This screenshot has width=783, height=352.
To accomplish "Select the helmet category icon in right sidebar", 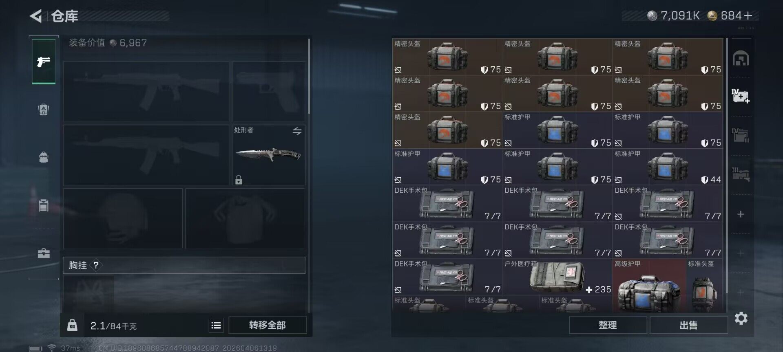I will pyautogui.click(x=741, y=59).
